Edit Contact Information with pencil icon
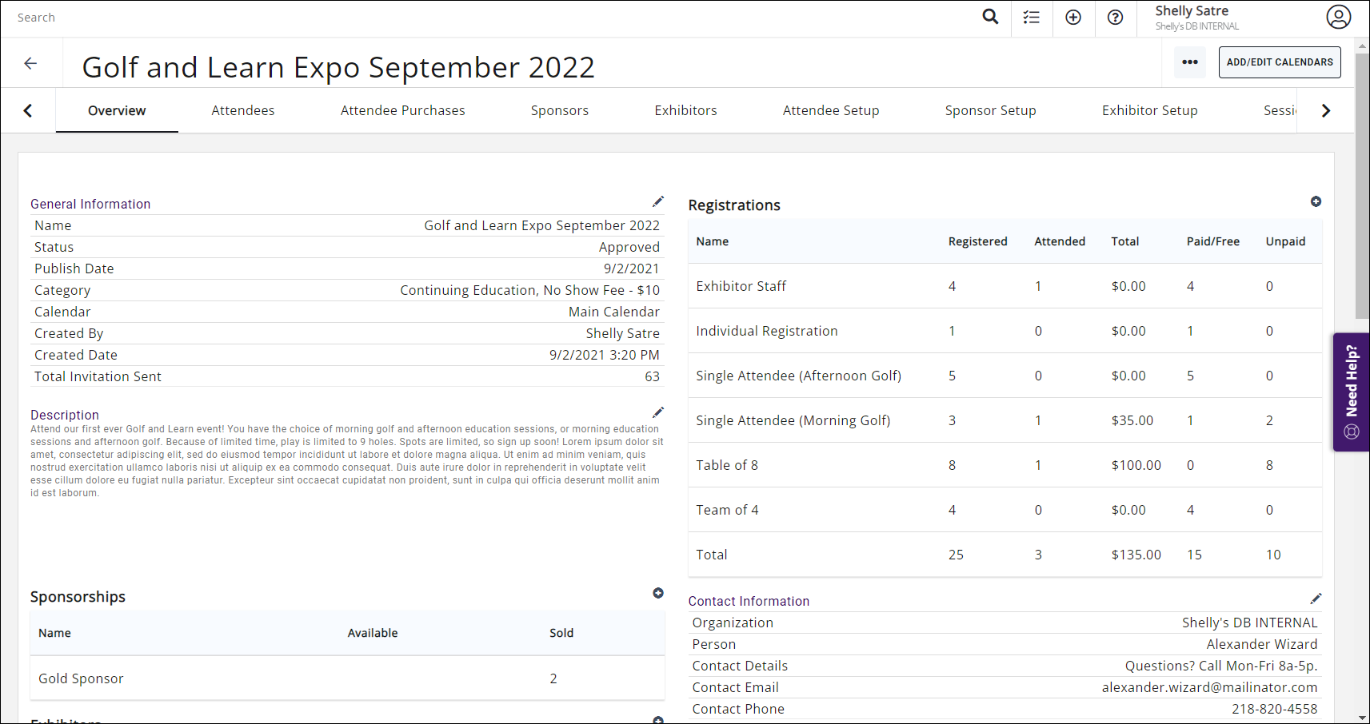 [x=1316, y=599]
